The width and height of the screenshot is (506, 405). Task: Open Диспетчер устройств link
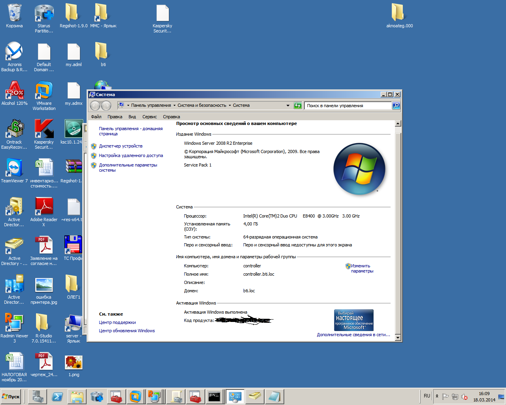pyautogui.click(x=121, y=146)
